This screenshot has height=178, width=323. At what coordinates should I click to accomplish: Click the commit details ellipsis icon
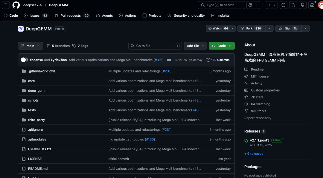(169, 60)
